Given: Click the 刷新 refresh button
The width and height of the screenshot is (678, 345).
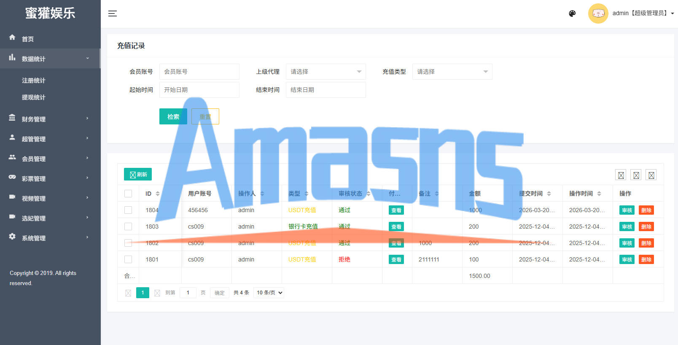Looking at the screenshot, I should tap(138, 174).
